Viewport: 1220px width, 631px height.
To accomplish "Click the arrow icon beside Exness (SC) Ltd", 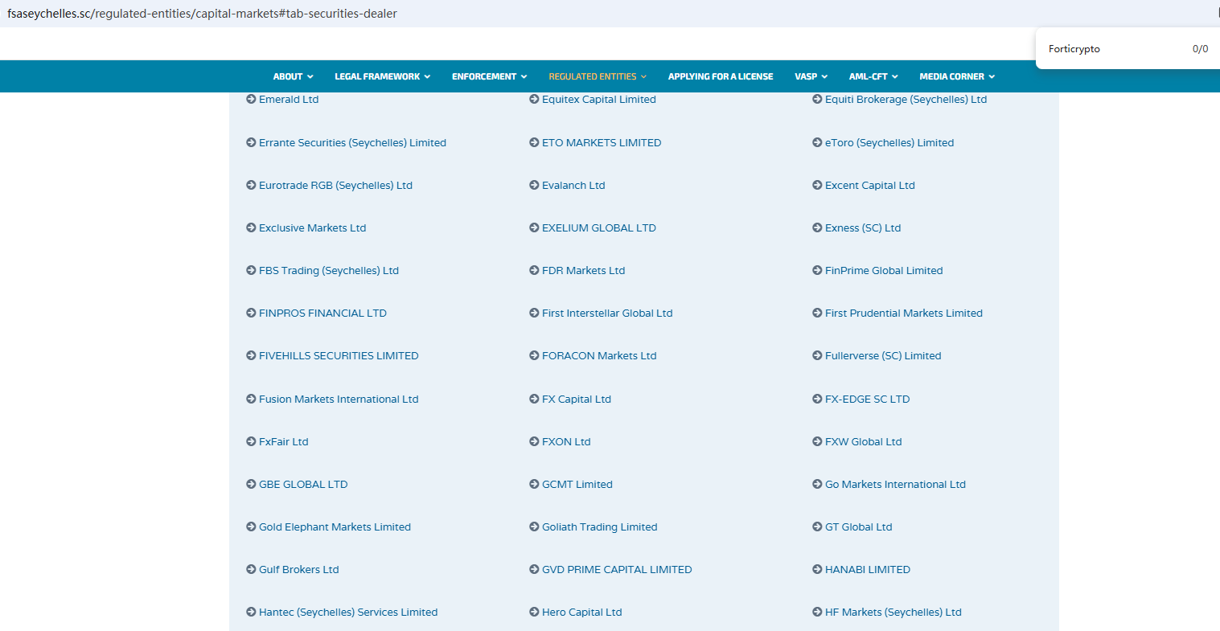I will pos(817,227).
